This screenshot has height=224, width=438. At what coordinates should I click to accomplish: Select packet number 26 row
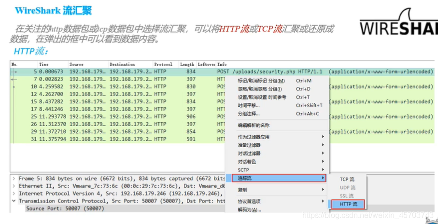(117, 124)
